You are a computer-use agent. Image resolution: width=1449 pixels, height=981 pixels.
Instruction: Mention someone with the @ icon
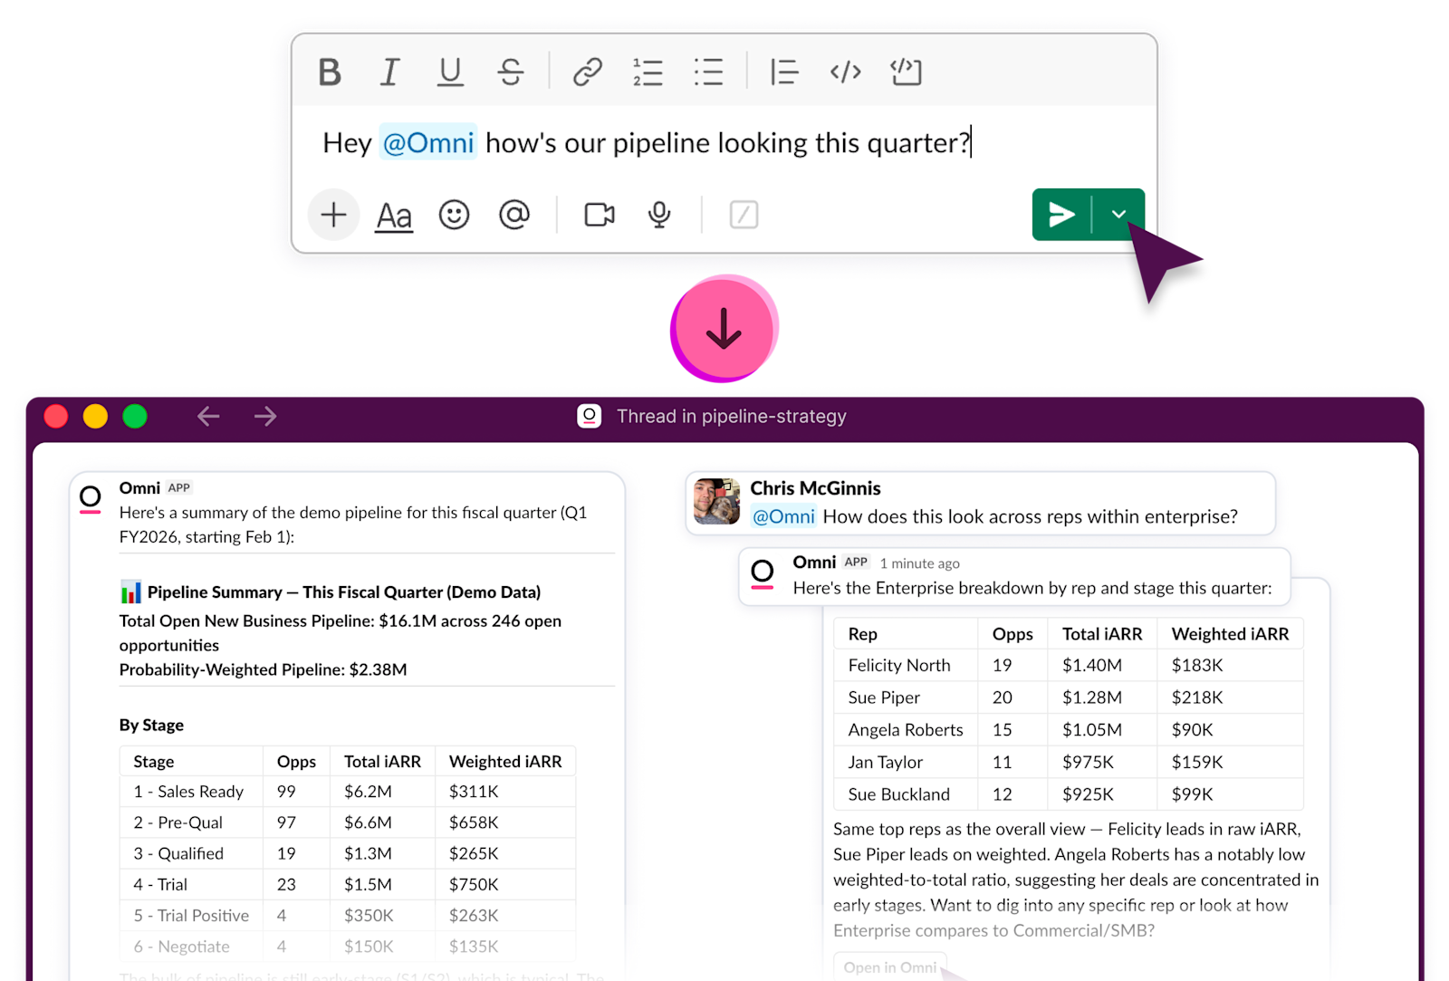pyautogui.click(x=514, y=215)
